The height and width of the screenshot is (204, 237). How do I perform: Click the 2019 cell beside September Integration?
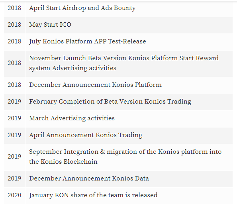click(x=14, y=157)
